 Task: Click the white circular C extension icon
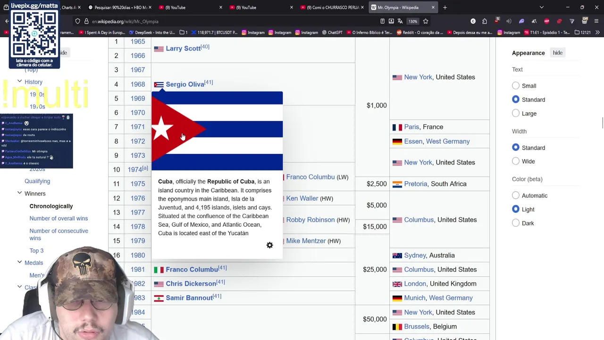coord(473,21)
